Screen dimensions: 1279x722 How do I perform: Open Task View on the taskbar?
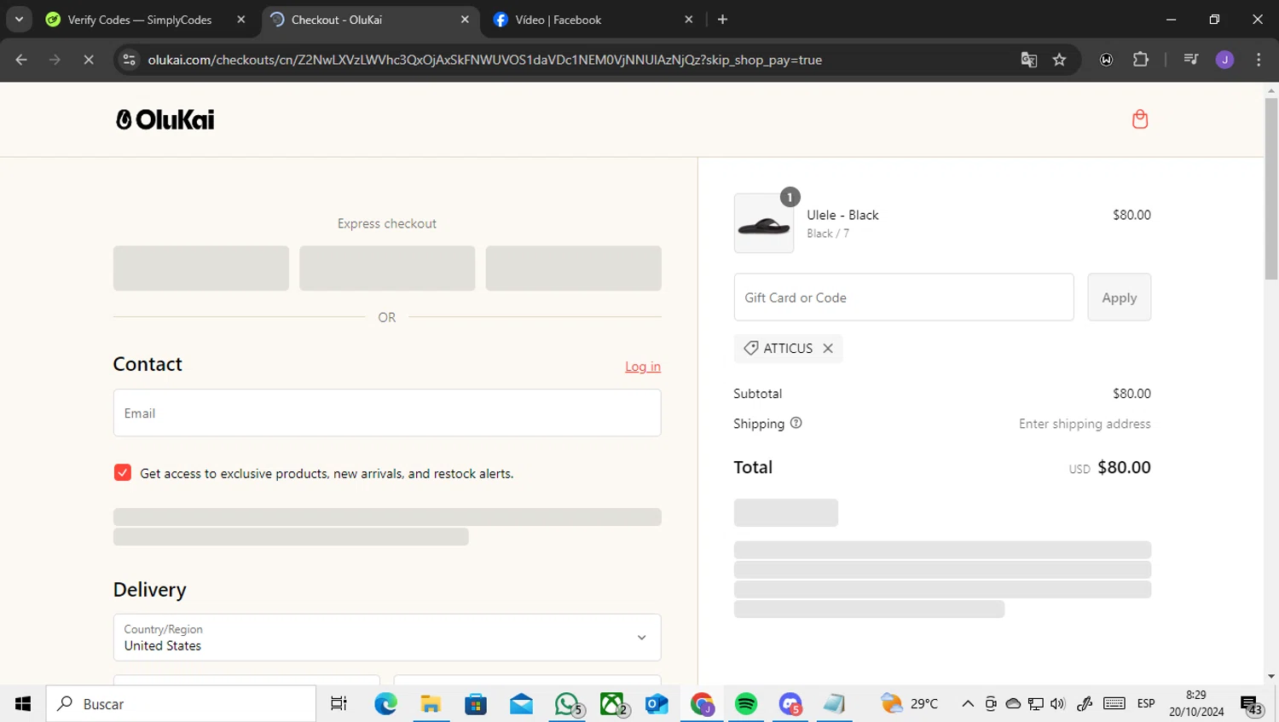(x=339, y=704)
